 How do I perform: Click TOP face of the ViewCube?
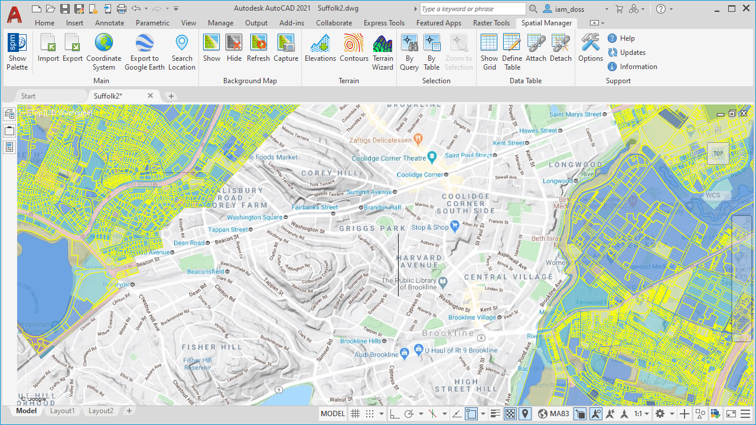click(718, 153)
